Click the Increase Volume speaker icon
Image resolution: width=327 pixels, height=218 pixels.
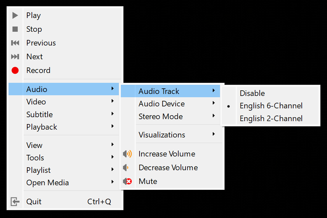pyautogui.click(x=127, y=154)
